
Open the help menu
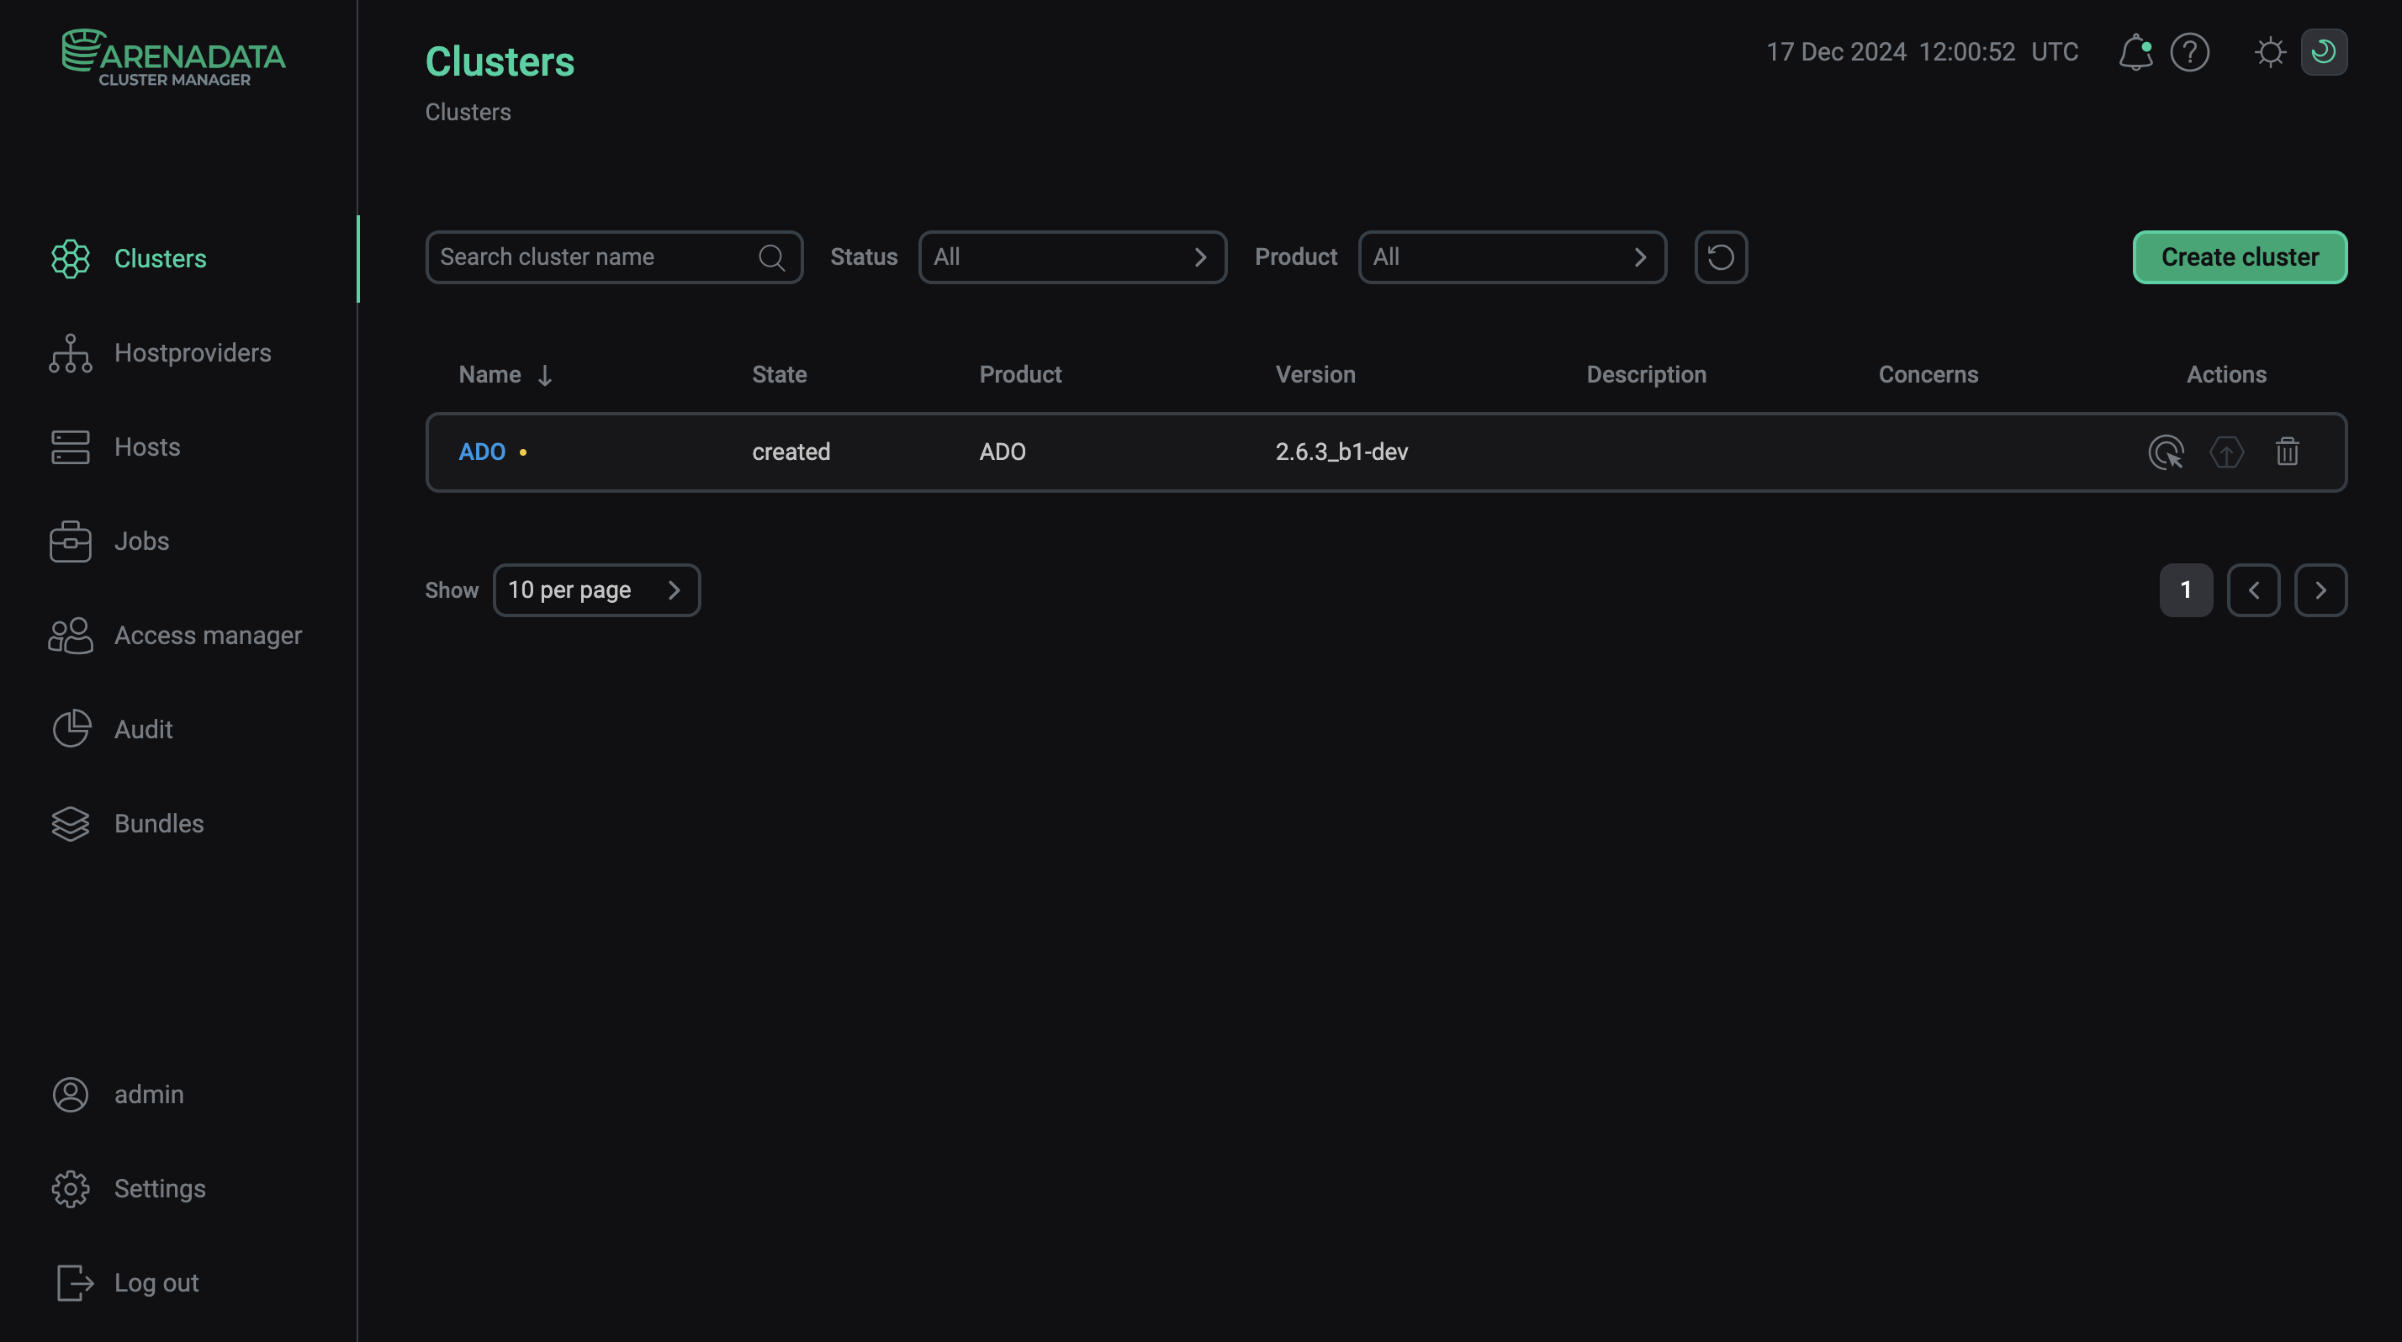pos(2190,52)
